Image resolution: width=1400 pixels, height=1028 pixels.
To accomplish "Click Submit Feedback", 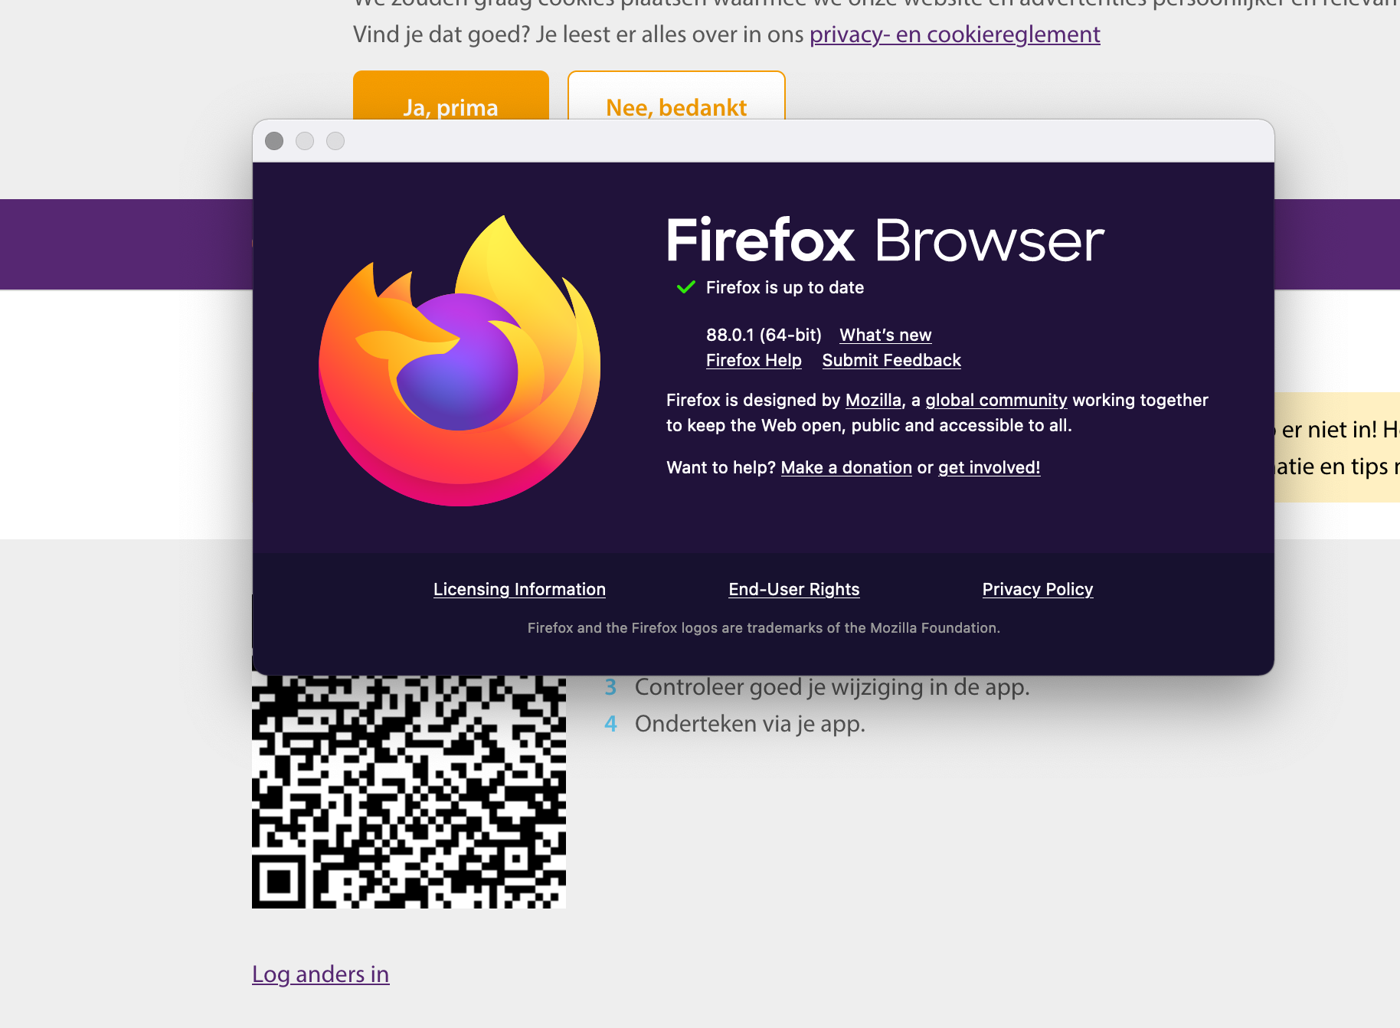I will (x=891, y=360).
